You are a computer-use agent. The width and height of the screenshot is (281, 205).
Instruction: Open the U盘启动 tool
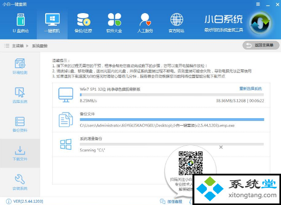21,23
